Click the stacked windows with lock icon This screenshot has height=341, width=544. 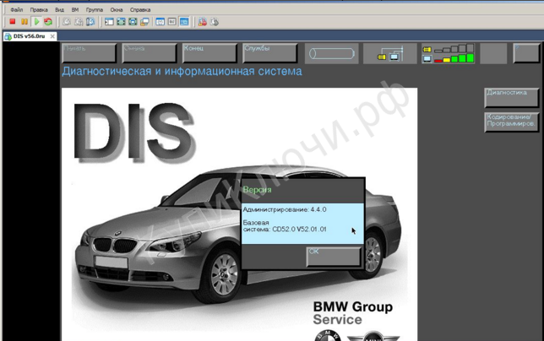click(144, 22)
